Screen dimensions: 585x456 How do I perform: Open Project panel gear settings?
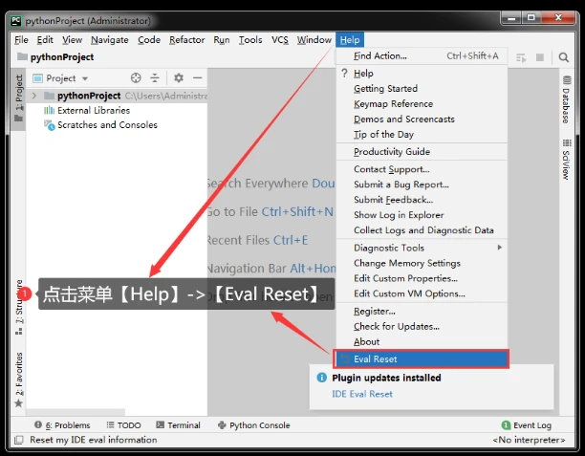click(x=178, y=78)
